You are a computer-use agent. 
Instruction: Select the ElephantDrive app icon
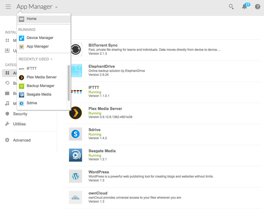[x=75, y=71]
